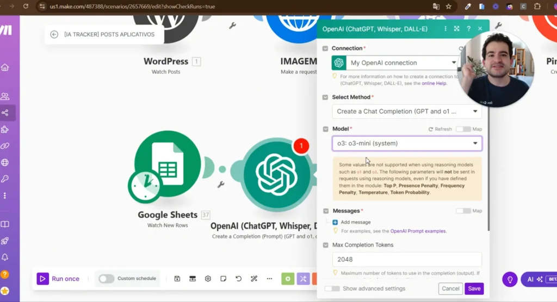Open sidebar three-dots more menu
Screen dimensions: 557x302
[5, 196]
